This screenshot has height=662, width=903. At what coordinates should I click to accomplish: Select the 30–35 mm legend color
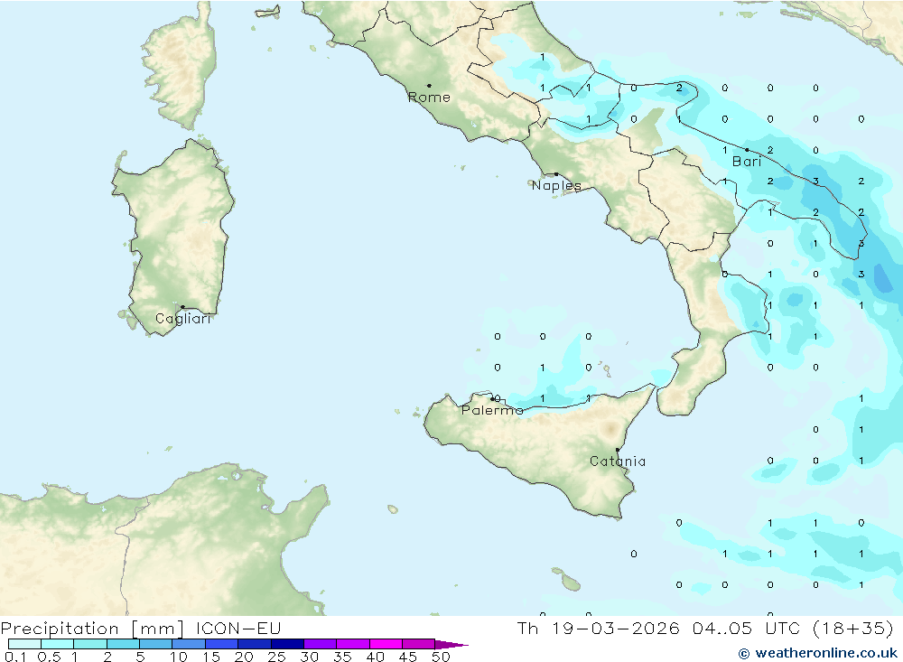point(321,644)
